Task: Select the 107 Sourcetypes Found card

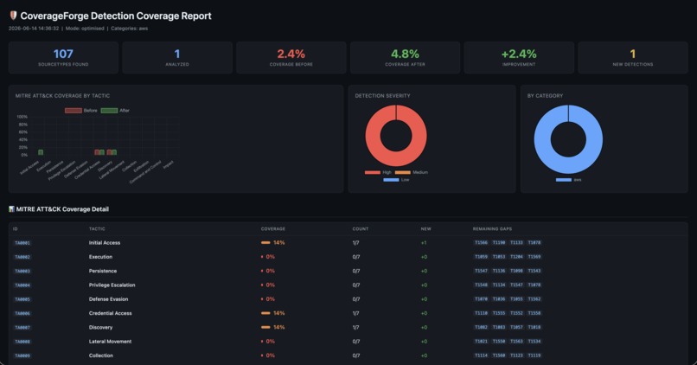Action: [x=63, y=57]
